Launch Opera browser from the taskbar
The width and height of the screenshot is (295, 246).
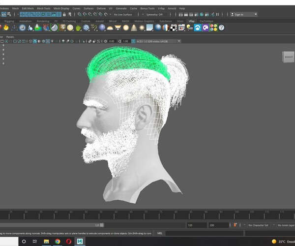coord(69,241)
